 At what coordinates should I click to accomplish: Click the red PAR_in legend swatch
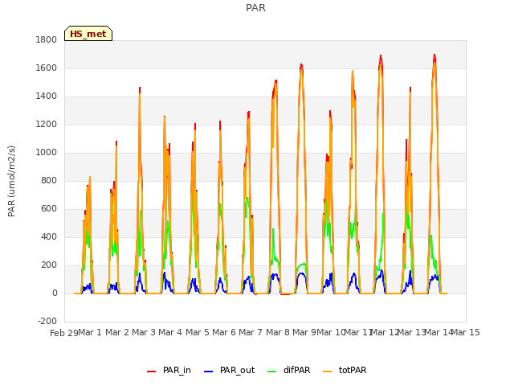[x=151, y=372]
